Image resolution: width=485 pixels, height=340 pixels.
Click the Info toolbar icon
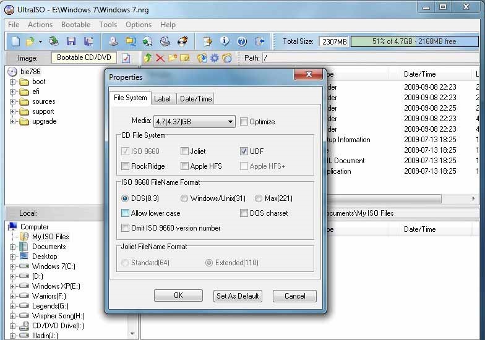point(225,41)
